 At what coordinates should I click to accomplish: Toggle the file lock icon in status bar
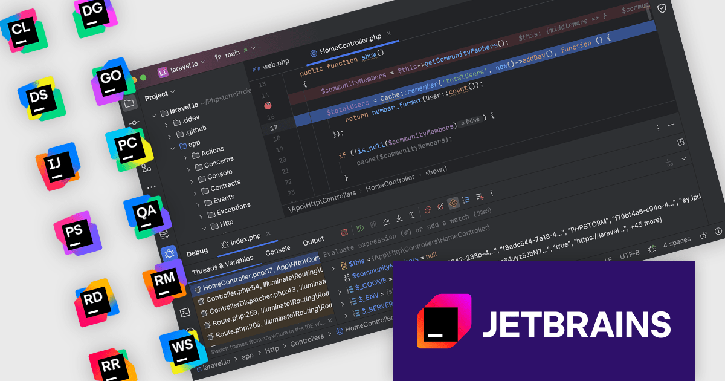coord(703,235)
